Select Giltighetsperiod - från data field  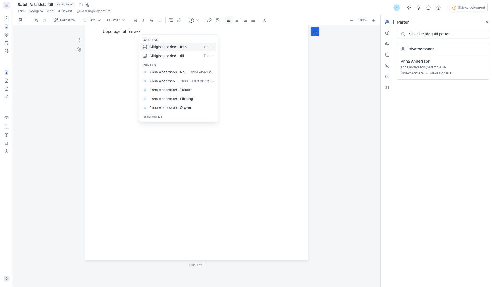tap(178, 47)
